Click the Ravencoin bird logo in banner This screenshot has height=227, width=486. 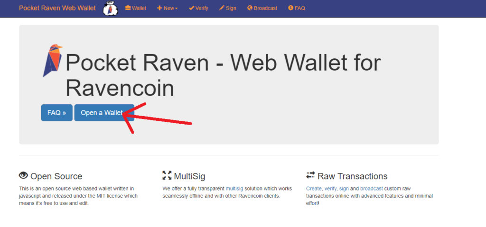coord(53,60)
